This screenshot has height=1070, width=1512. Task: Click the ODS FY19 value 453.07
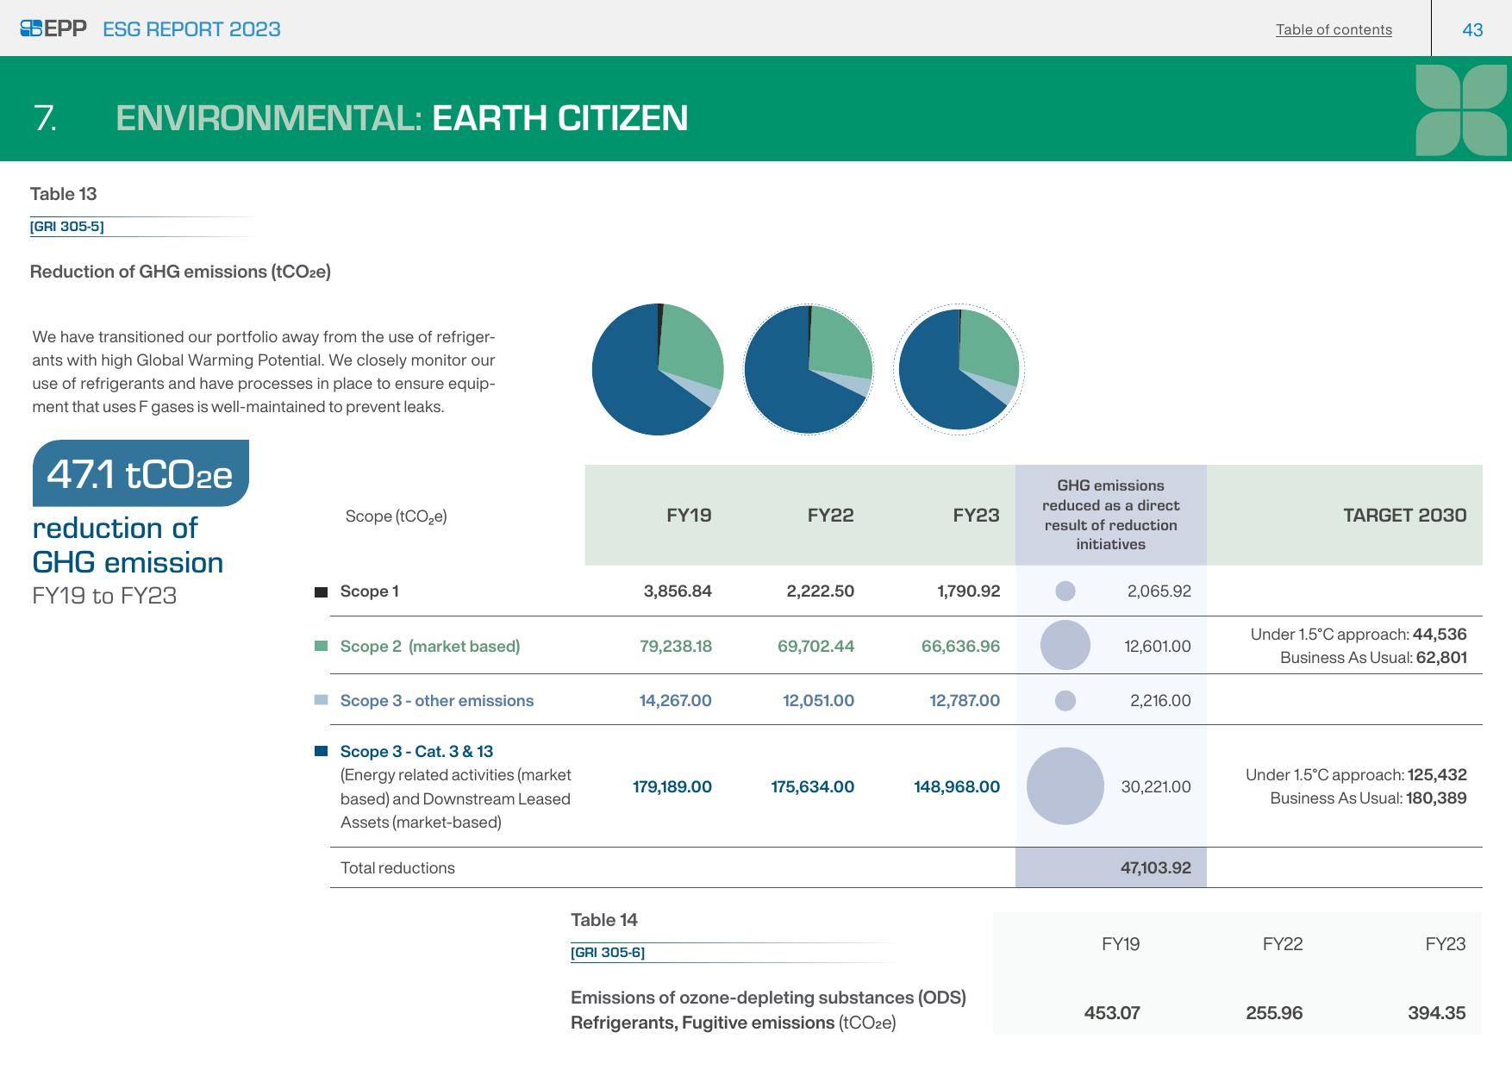1112,1013
